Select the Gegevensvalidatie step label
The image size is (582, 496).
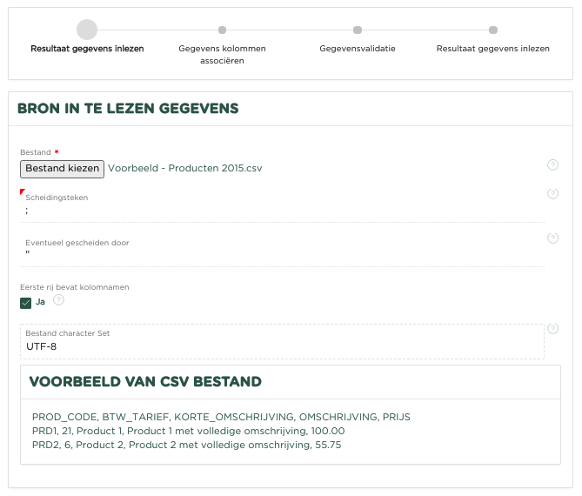click(358, 49)
